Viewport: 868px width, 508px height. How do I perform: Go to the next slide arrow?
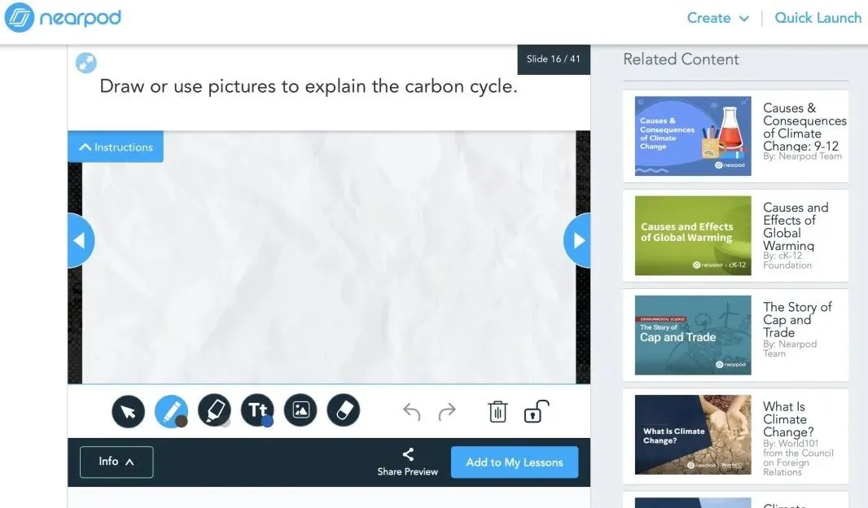pyautogui.click(x=578, y=241)
